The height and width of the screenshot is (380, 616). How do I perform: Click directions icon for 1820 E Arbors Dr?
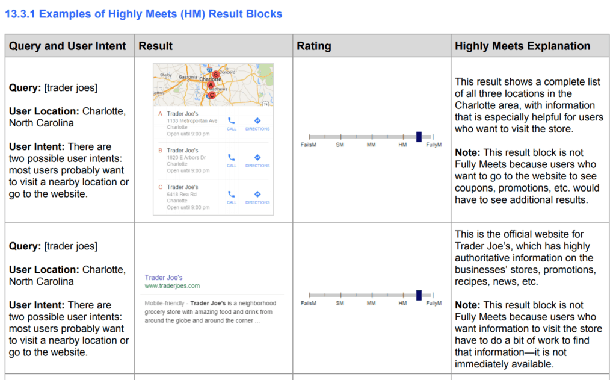tap(257, 157)
